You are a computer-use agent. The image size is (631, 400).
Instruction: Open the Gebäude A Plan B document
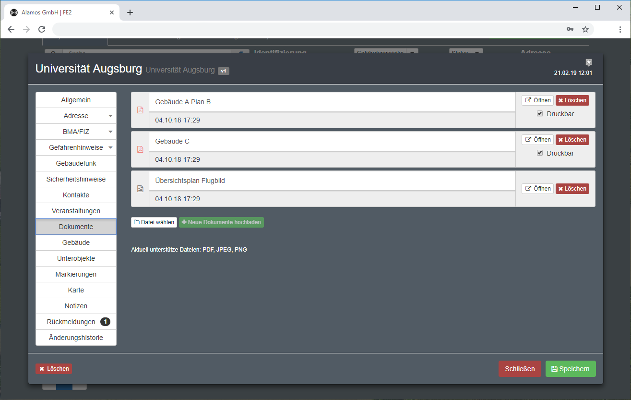(537, 100)
